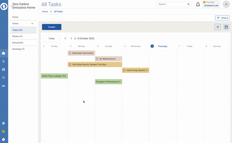The width and height of the screenshot is (232, 143).
Task: Click the app logo at top left
Action: pos(4,6)
